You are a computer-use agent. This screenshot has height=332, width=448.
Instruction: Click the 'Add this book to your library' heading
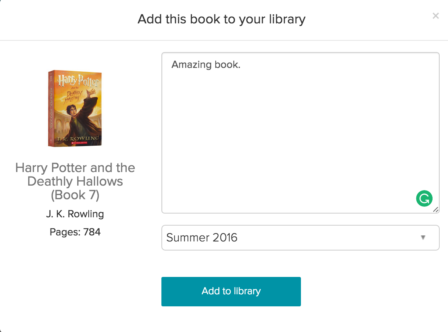click(221, 19)
